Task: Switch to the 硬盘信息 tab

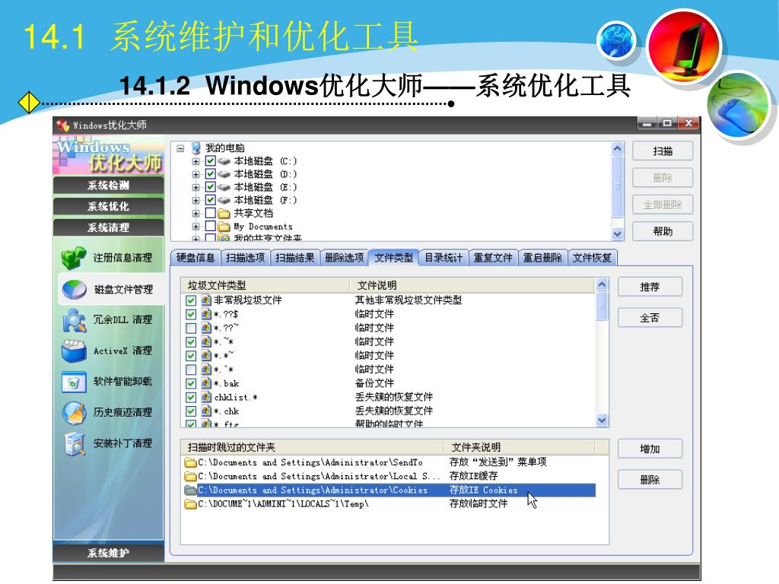Action: tap(196, 257)
